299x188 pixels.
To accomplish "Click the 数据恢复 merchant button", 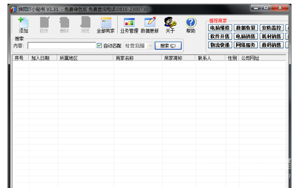I will [x=246, y=28].
